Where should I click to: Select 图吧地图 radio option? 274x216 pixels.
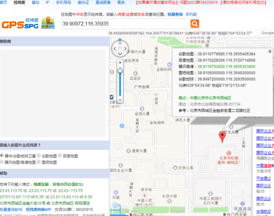pyautogui.click(x=38, y=161)
